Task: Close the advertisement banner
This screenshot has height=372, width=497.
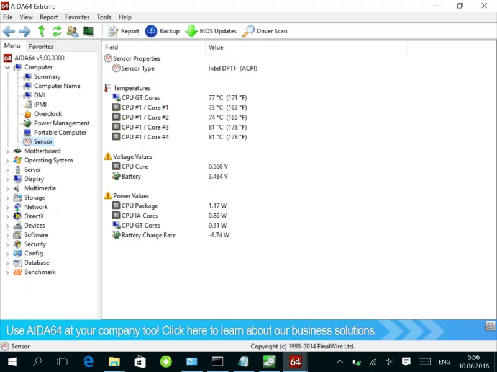Action: pos(490,326)
